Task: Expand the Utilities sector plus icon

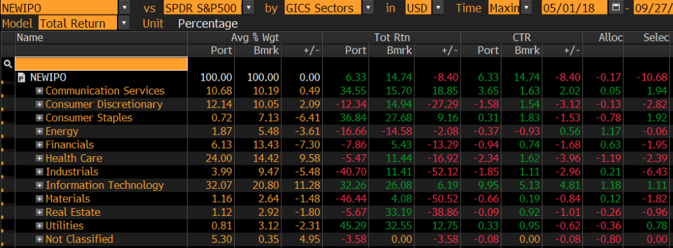Action: click(39, 225)
